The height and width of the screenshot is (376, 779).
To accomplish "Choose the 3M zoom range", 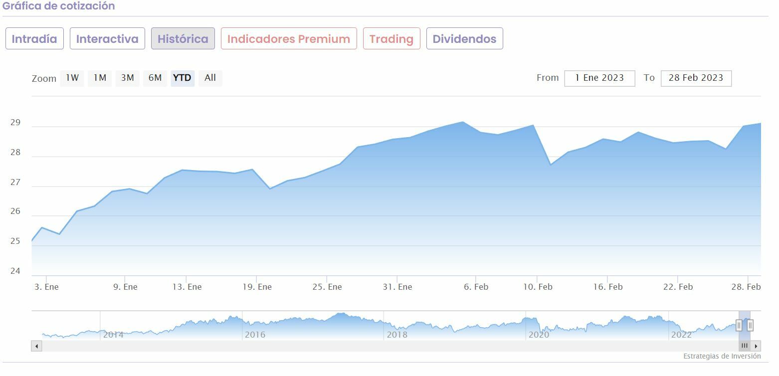I will click(127, 78).
